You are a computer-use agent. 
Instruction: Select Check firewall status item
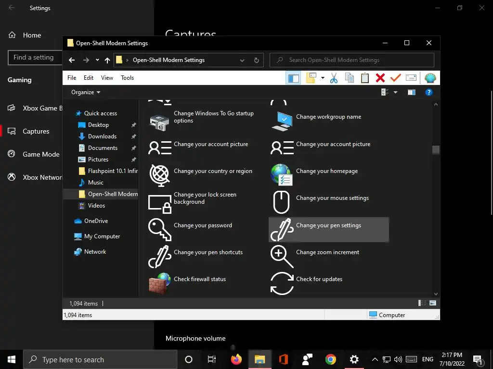click(207, 283)
